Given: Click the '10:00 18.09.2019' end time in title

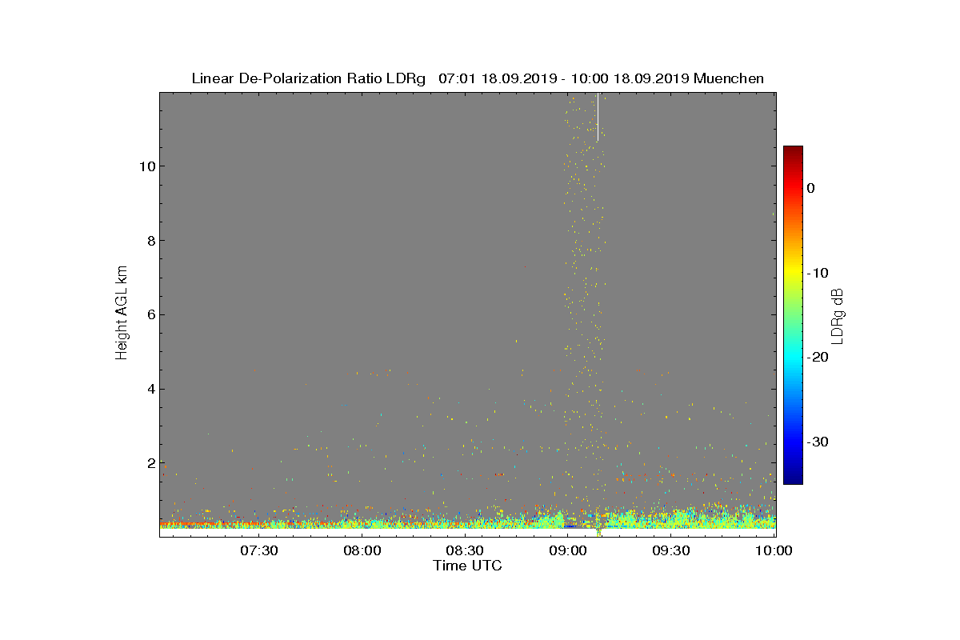Looking at the screenshot, I should tap(630, 78).
